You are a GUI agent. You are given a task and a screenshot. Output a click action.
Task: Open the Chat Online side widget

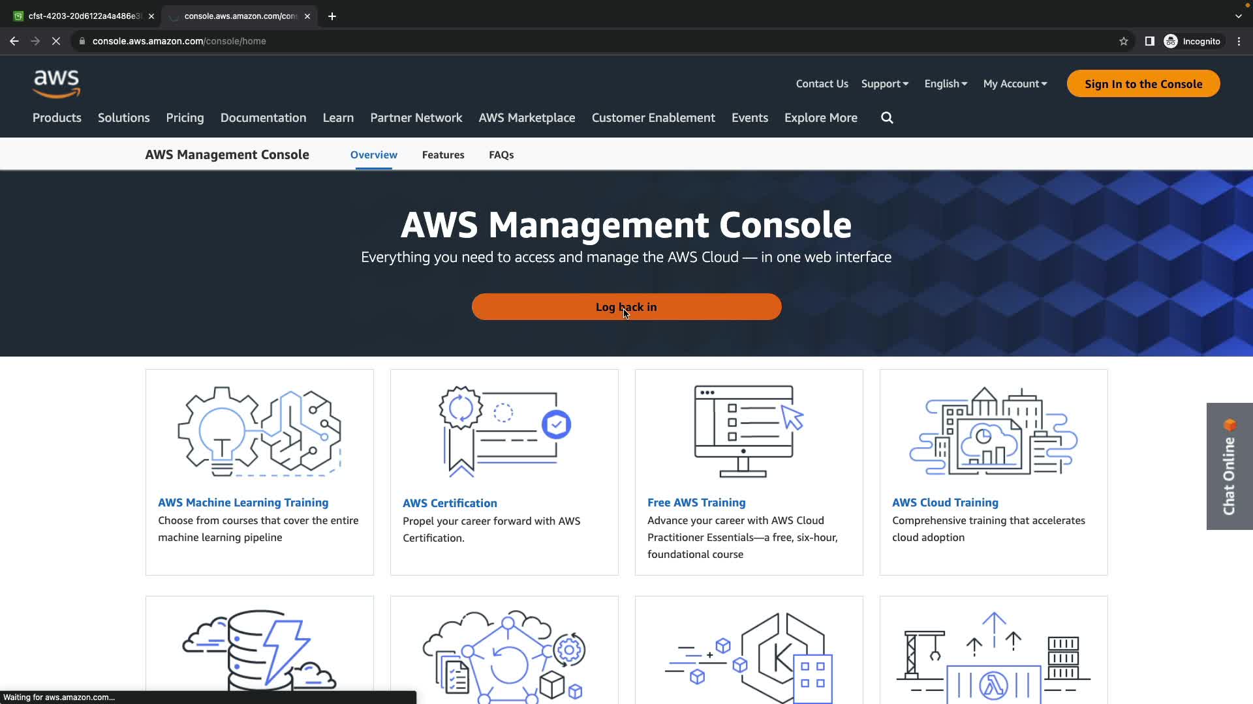[x=1229, y=466]
